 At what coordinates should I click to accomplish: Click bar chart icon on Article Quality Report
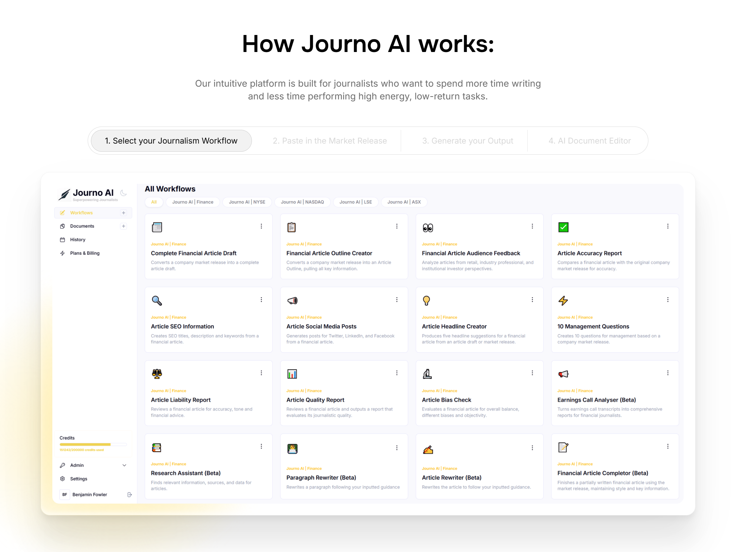tap(292, 374)
